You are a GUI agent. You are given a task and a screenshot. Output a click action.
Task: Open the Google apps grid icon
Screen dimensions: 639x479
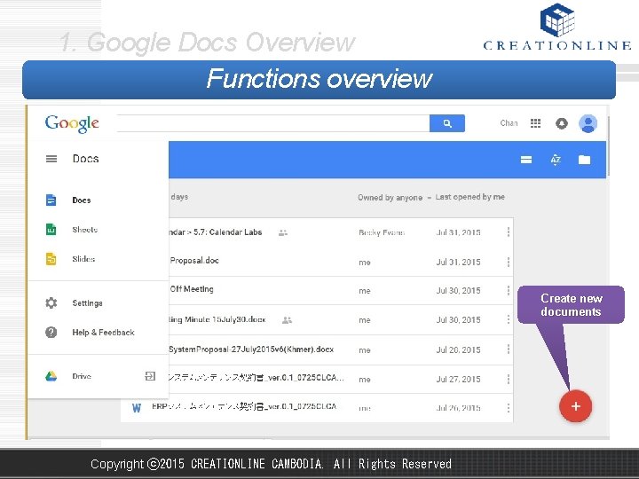535,123
